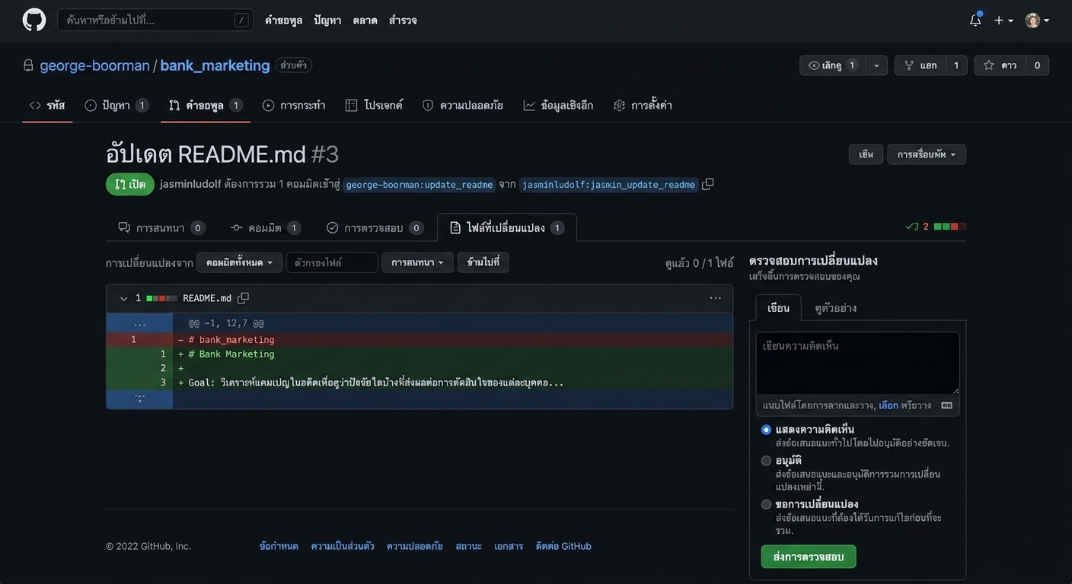Expand hidden lines below the diff

pos(139,399)
